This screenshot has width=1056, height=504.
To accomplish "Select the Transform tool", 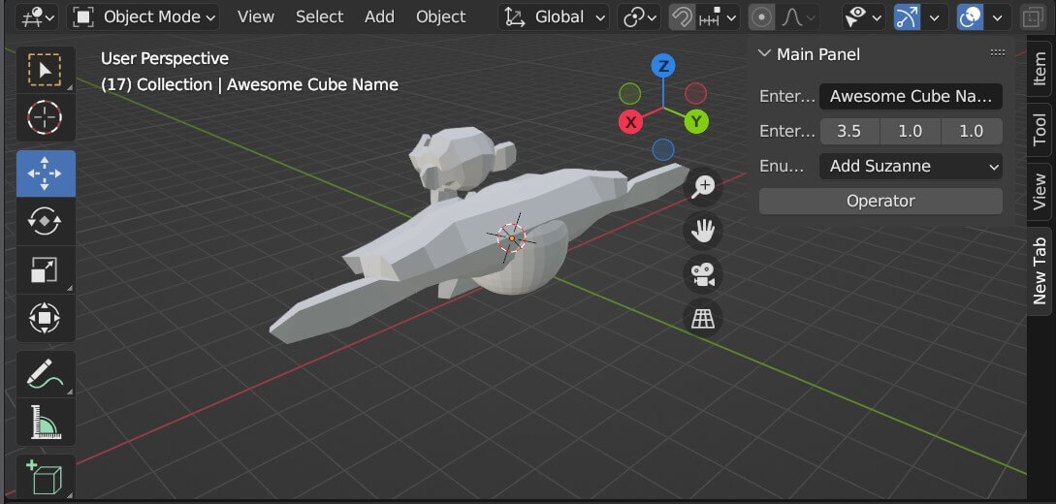I will pyautogui.click(x=46, y=318).
